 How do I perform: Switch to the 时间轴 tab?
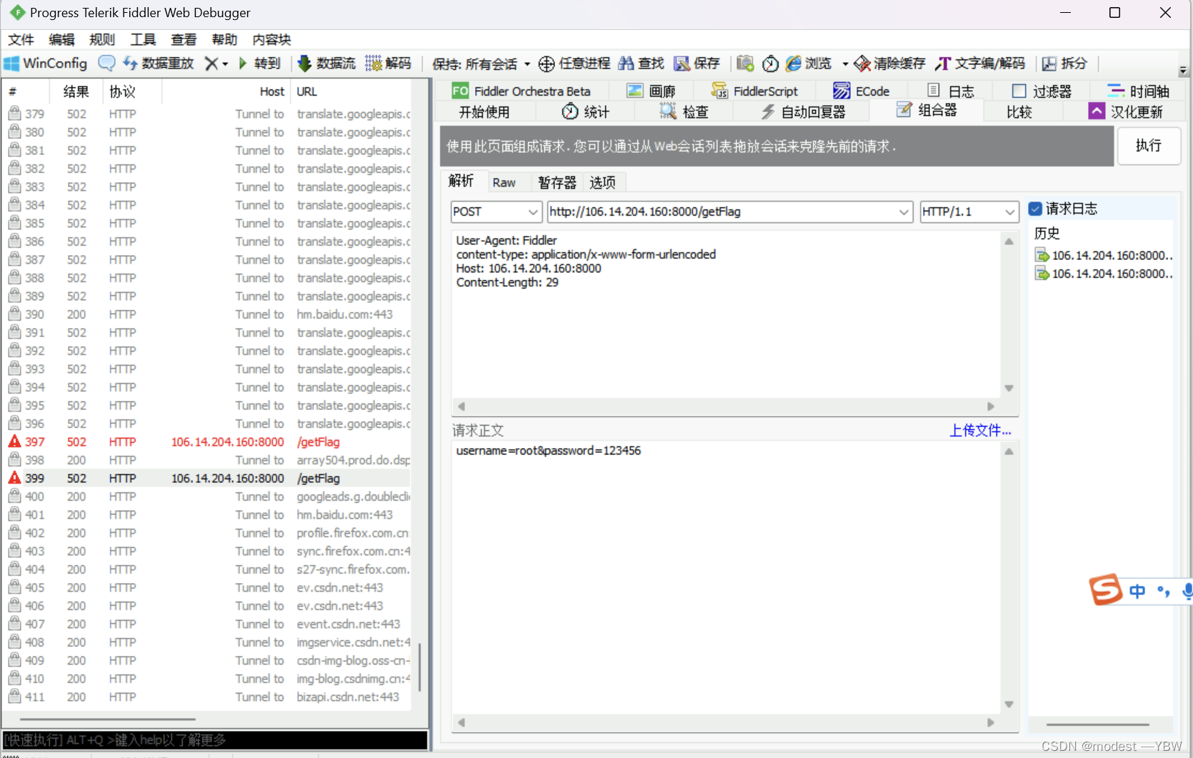coord(1139,91)
